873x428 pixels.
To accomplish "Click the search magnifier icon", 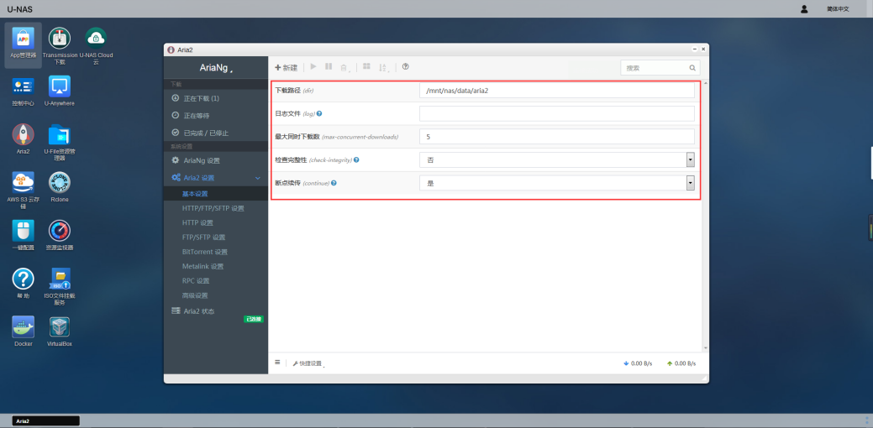I will 692,68.
